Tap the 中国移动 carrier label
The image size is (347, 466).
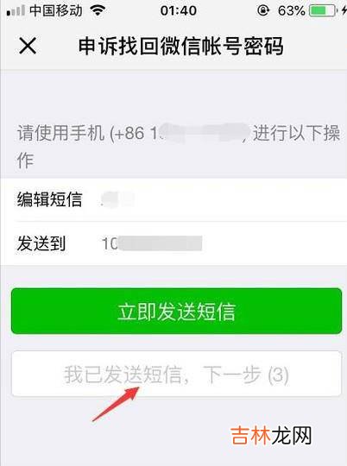(56, 10)
